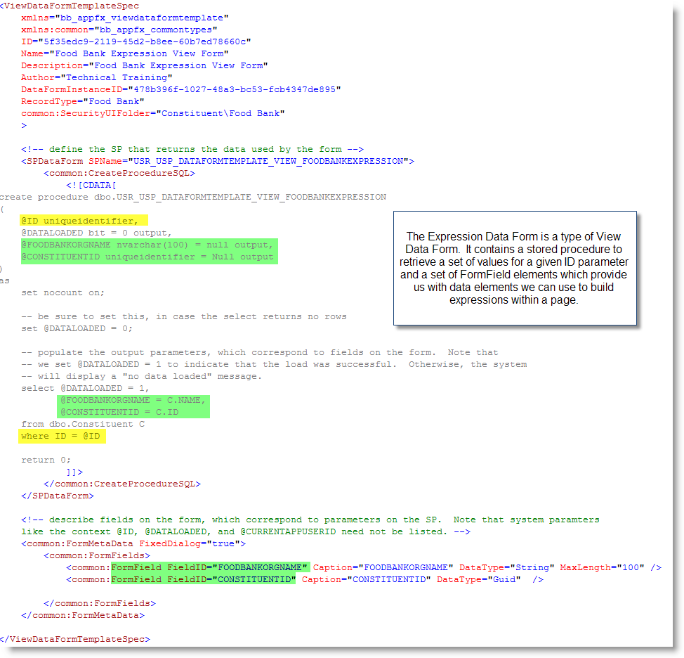
Task: Click 'from dbo.Constituent C' line
Action: pos(83,424)
